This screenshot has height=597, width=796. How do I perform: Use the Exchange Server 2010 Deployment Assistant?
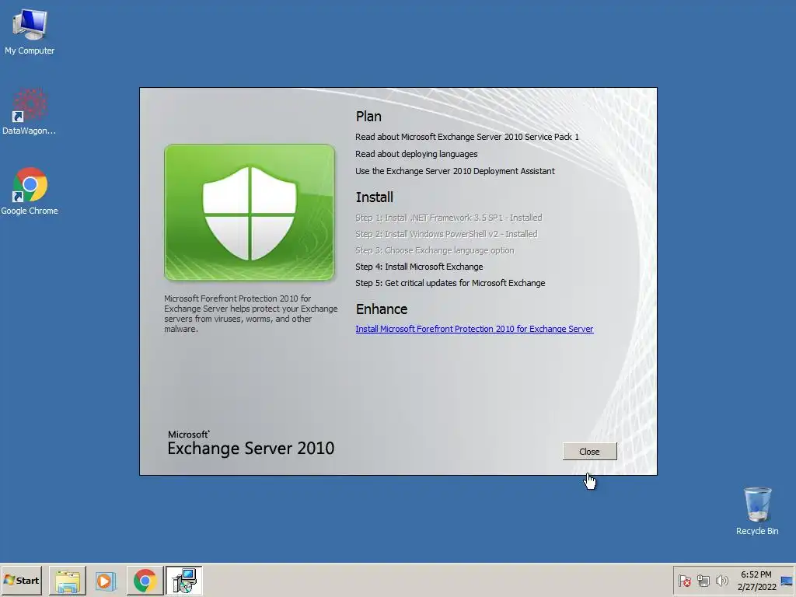pyautogui.click(x=455, y=171)
